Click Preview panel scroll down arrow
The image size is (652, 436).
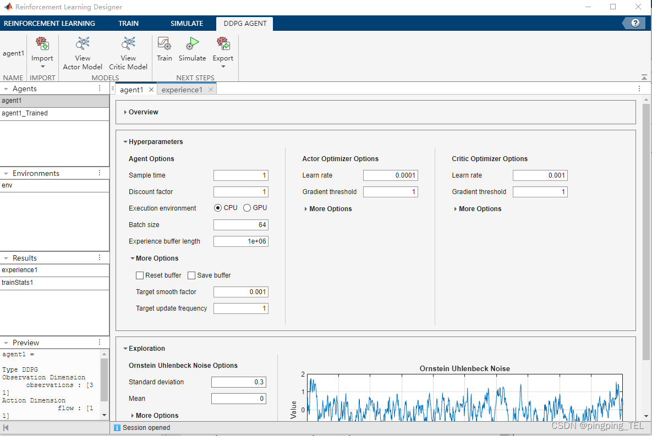point(104,415)
